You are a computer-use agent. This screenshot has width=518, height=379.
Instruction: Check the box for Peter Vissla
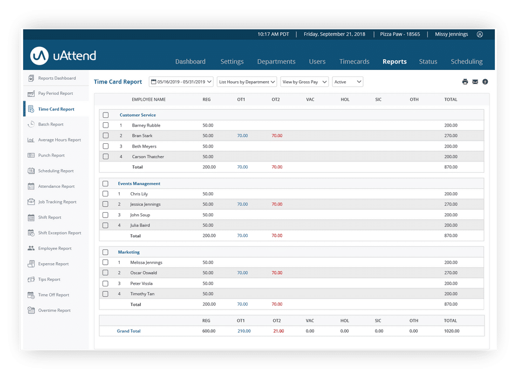click(105, 283)
